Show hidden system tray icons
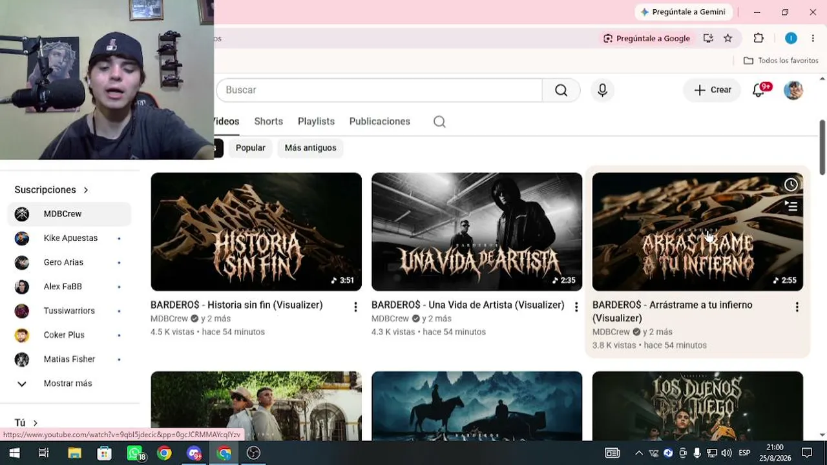 tap(639, 453)
